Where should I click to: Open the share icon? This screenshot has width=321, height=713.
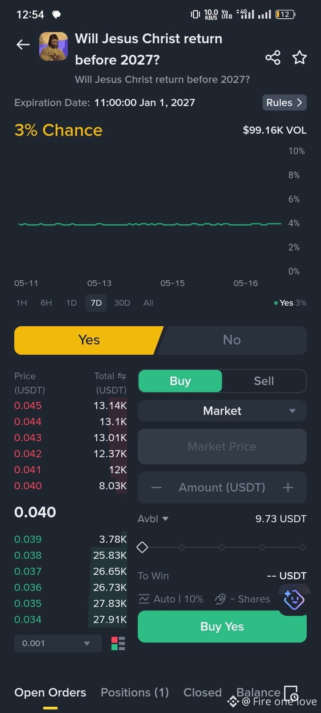tap(273, 57)
